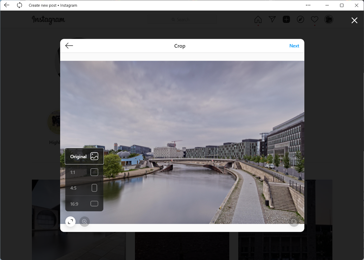
Task: Open the three-dot more options in title bar
Action: pos(308,5)
